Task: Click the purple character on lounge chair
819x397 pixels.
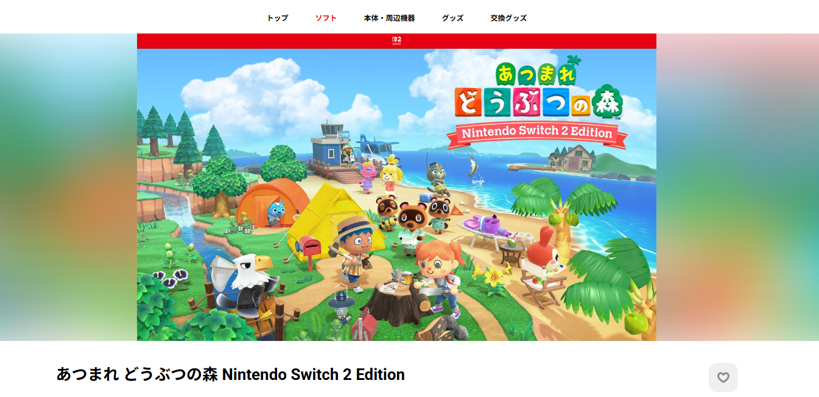Action: pos(489,223)
